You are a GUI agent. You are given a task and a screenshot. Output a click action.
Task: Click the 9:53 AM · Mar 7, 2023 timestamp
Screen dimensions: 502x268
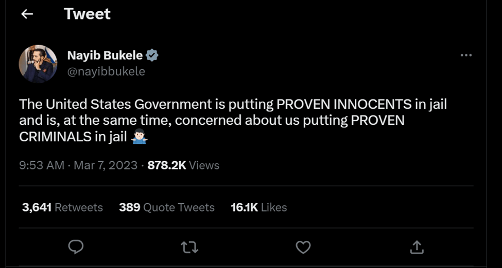[78, 165]
